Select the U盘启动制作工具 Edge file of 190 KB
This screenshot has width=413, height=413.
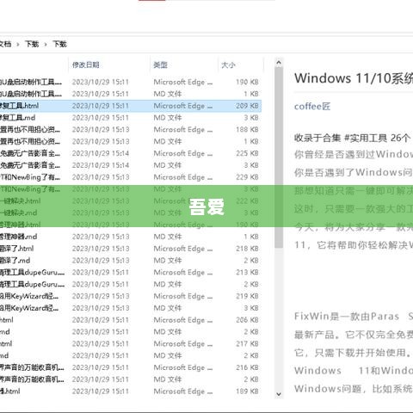pos(131,82)
